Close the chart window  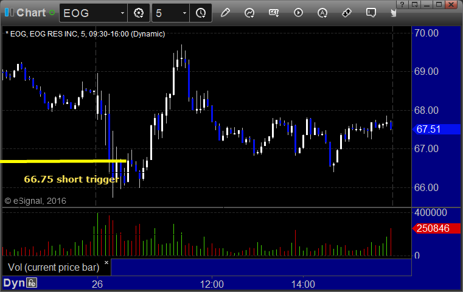coord(451,4)
